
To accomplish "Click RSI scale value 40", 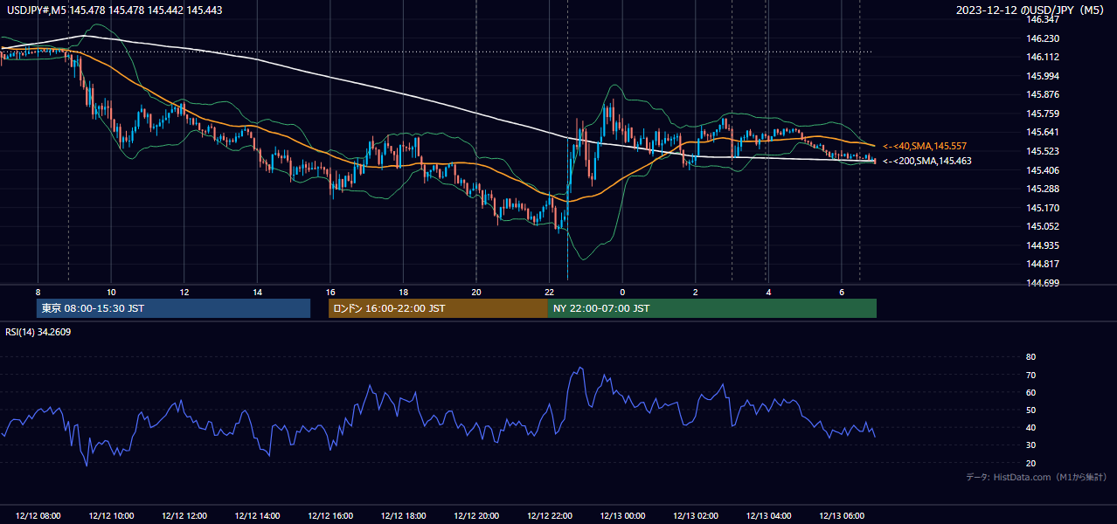I will (1030, 427).
